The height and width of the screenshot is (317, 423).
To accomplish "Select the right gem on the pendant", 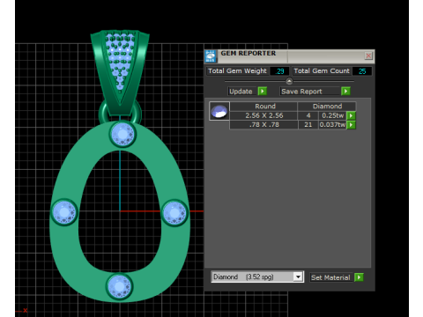I will 174,213.
